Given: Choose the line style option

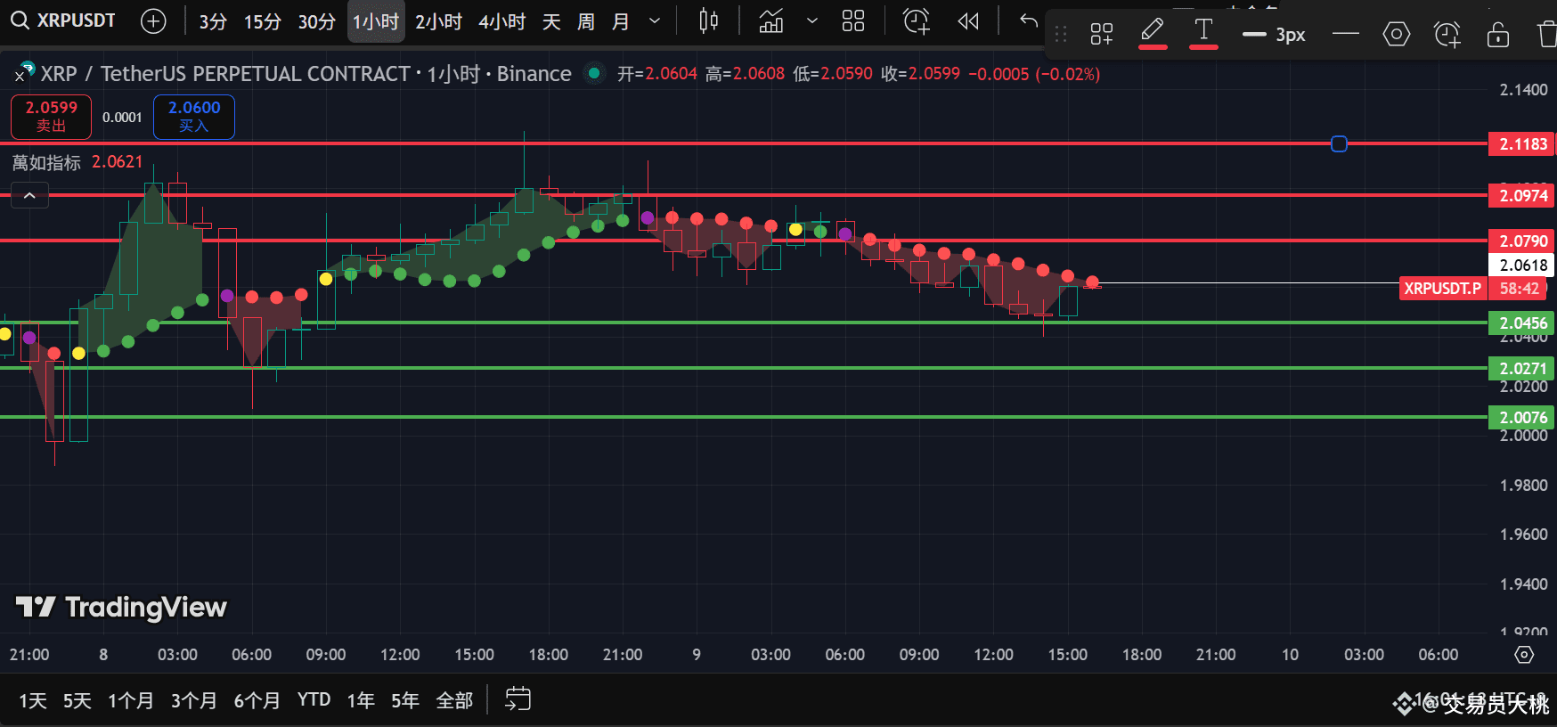Looking at the screenshot, I should click(x=1346, y=35).
